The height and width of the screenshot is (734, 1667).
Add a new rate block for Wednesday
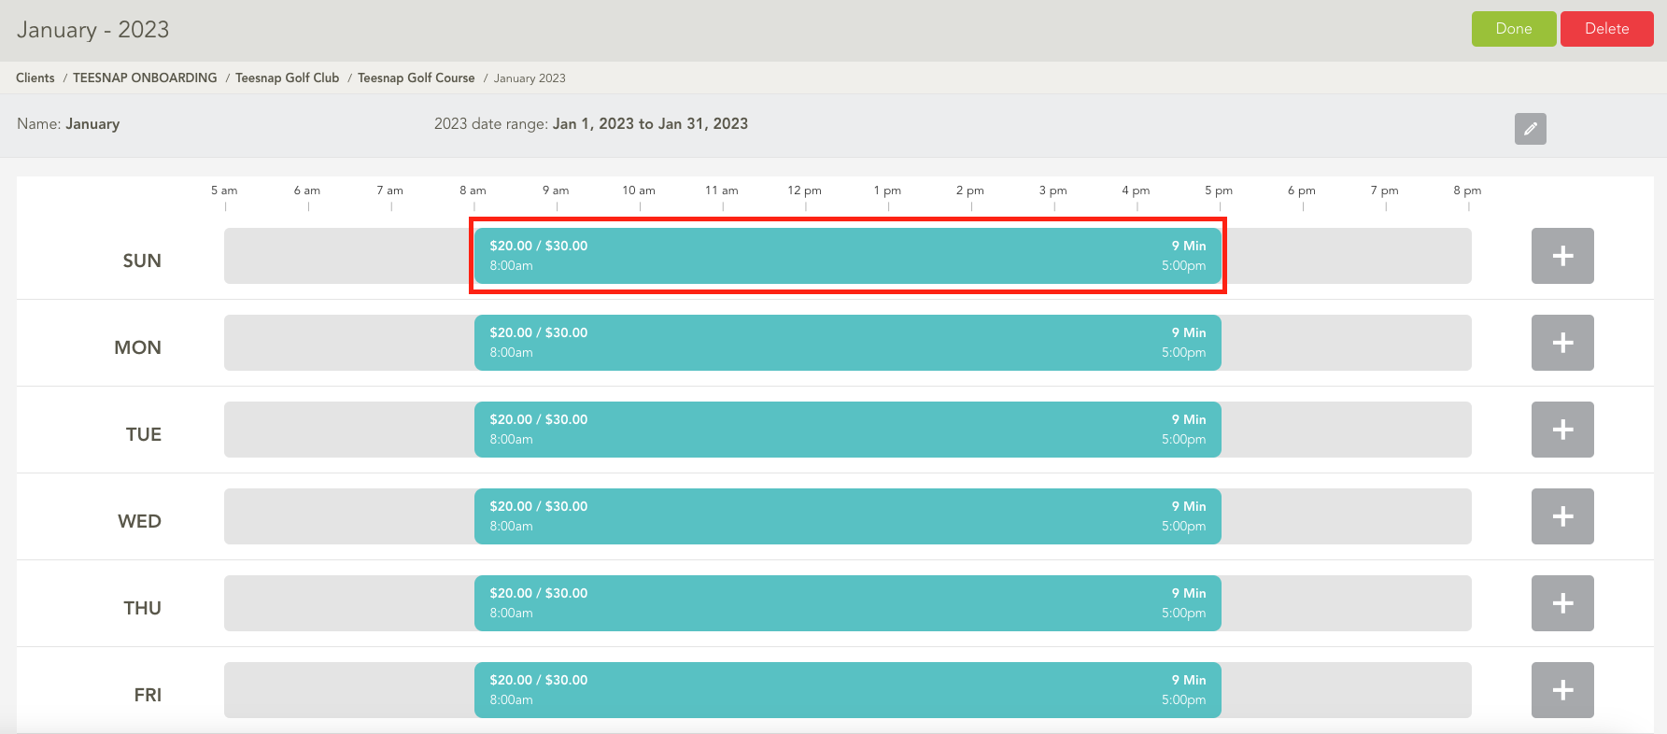pos(1561,516)
